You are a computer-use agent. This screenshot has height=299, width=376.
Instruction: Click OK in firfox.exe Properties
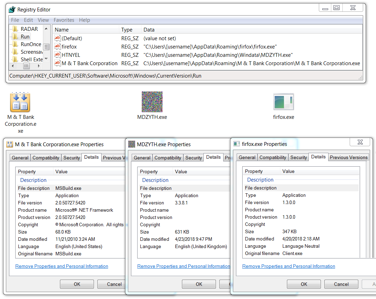pos(304,284)
